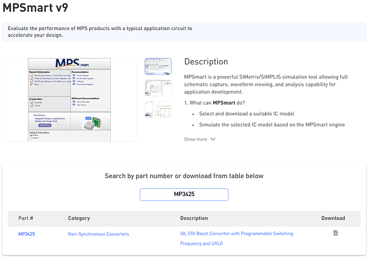
Task: Open 3A, 55V Boost Converter description link
Action: (x=237, y=238)
